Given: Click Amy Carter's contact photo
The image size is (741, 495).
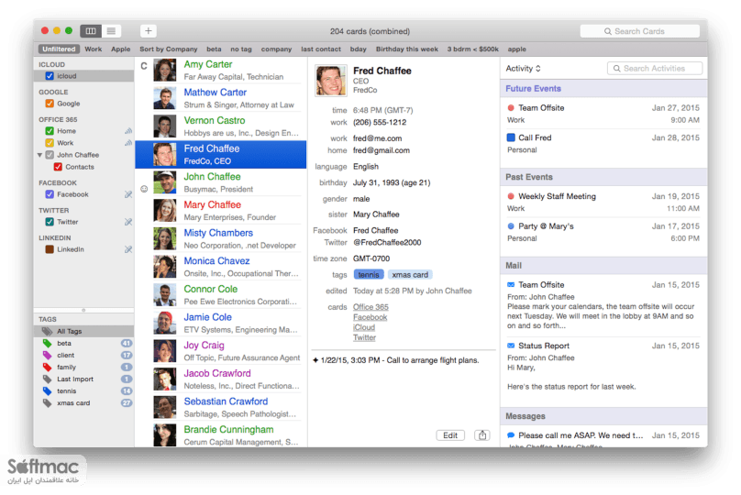Looking at the screenshot, I should (x=165, y=70).
